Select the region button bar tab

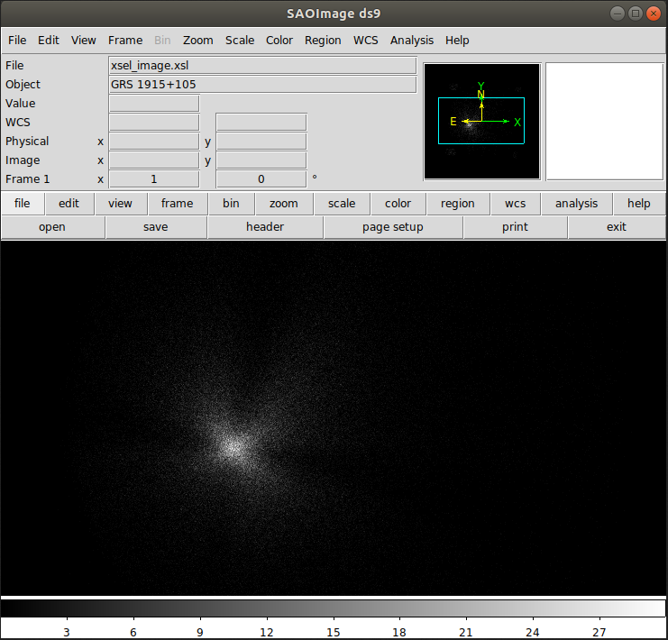click(458, 204)
